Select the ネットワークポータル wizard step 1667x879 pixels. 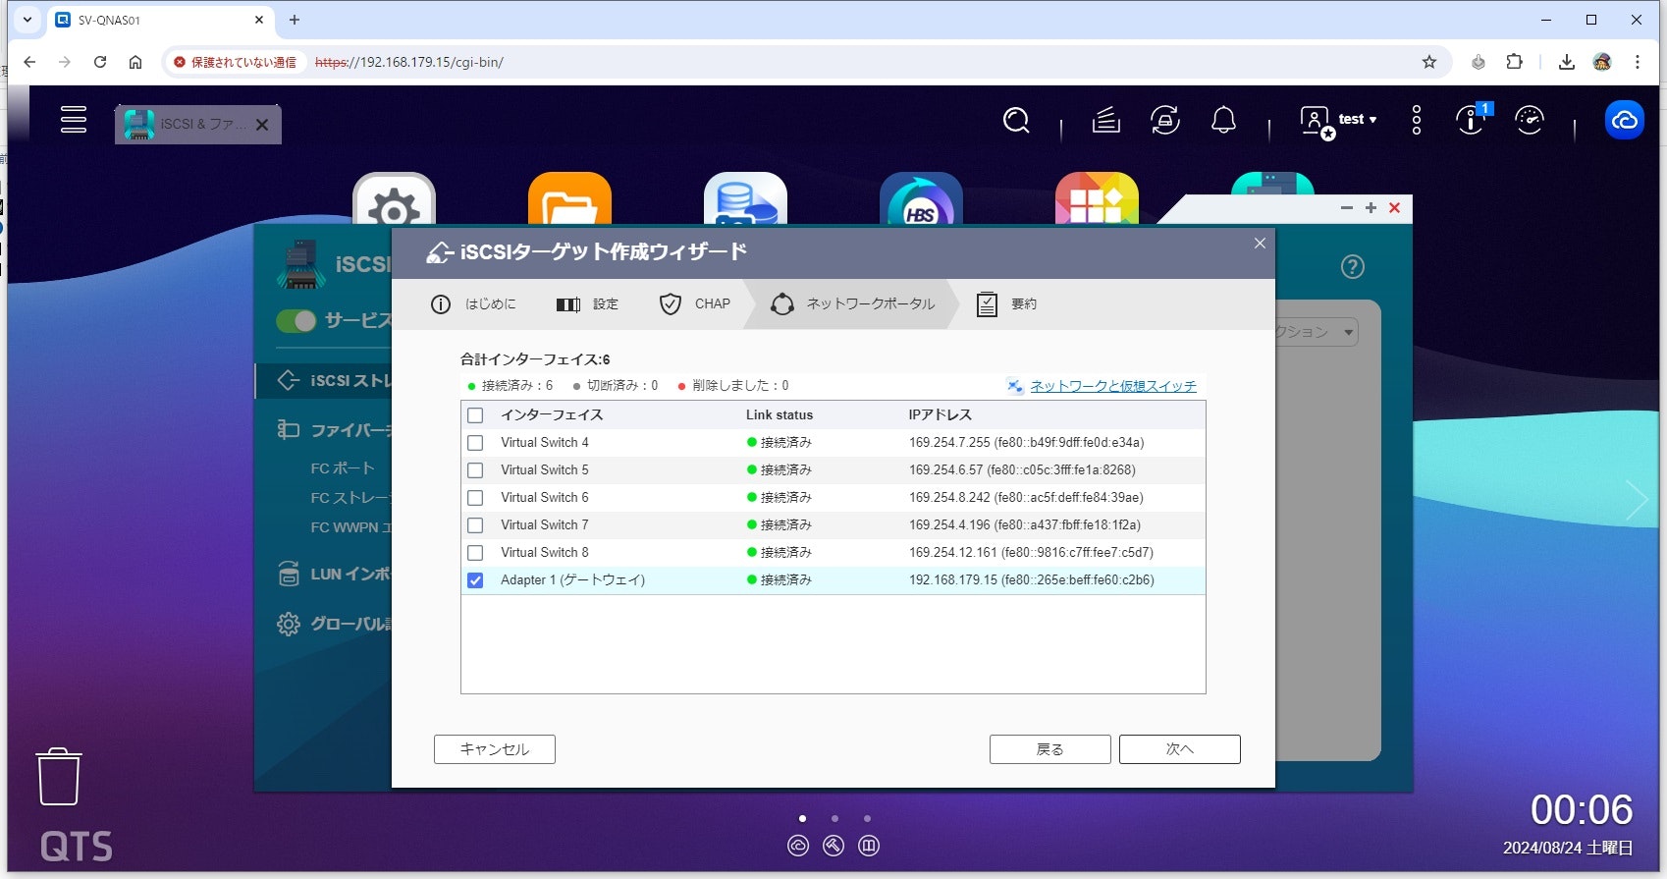click(x=852, y=304)
